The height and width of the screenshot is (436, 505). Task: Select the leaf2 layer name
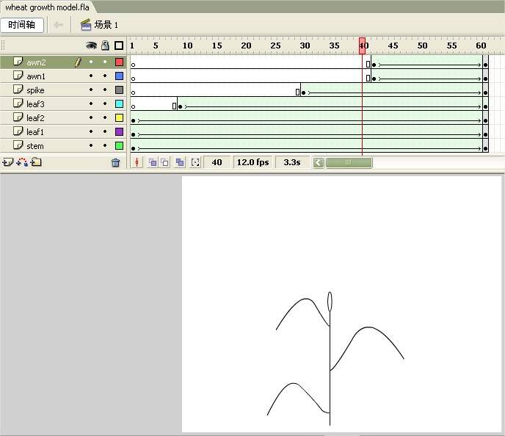click(35, 118)
